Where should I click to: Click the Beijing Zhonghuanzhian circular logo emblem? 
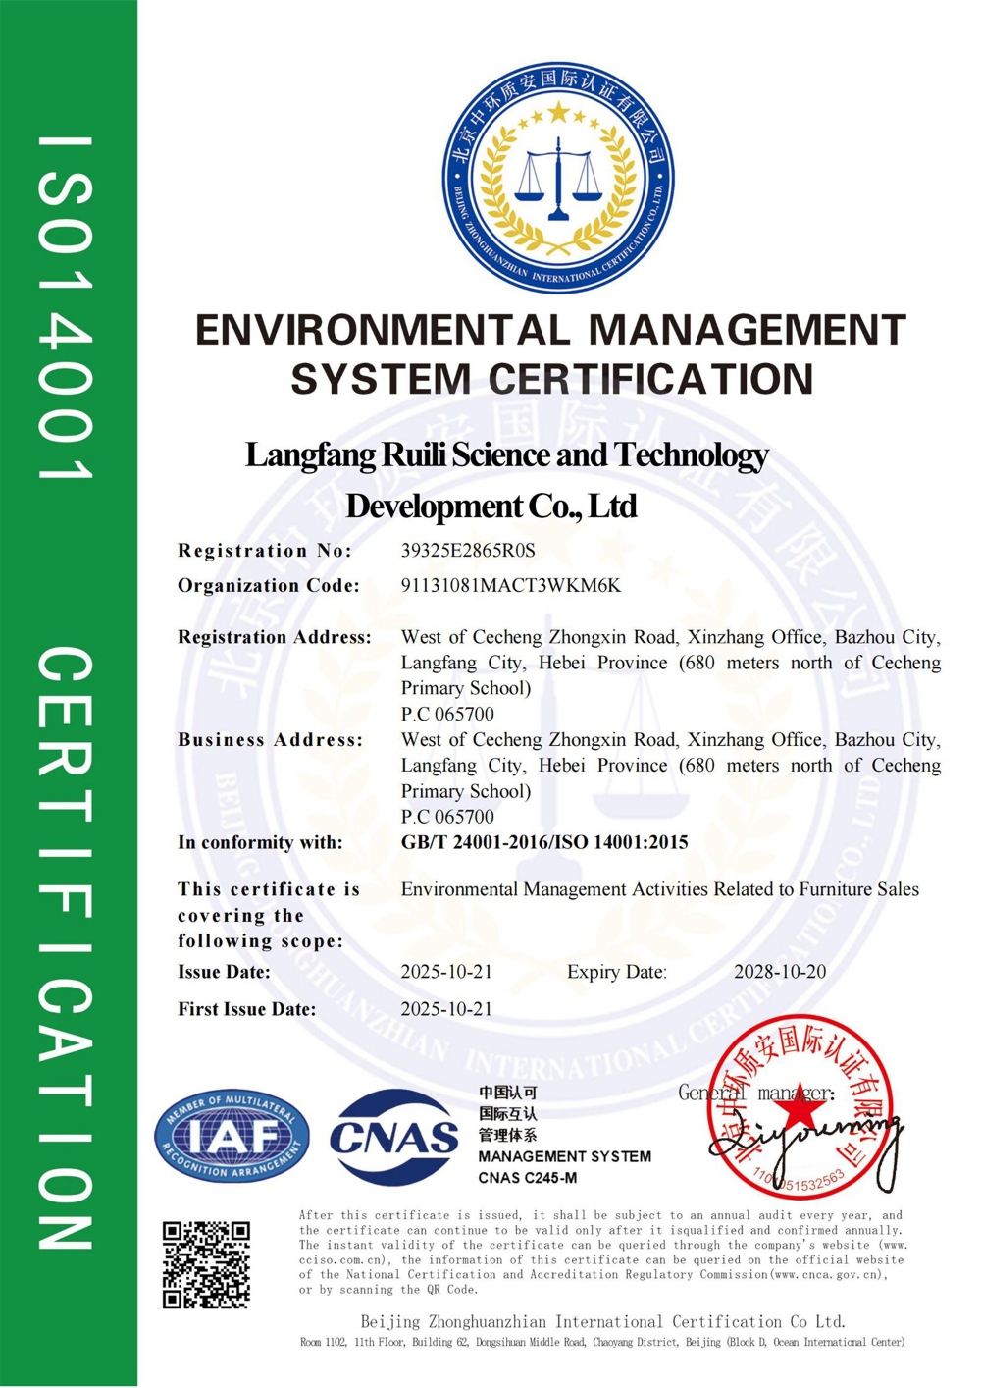558,178
